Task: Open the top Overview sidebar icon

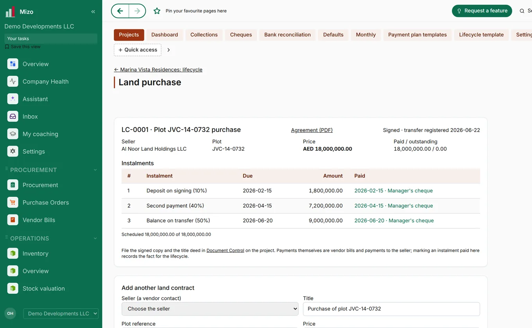Action: pos(13,64)
